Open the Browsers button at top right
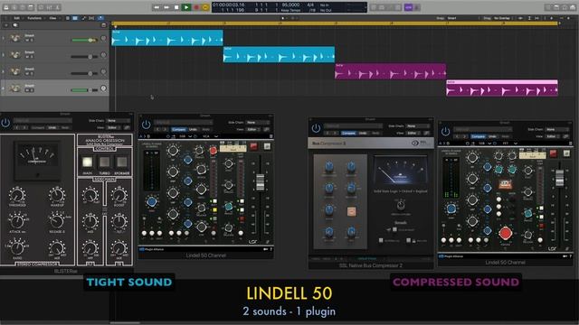This screenshot has width=579, height=325. click(573, 7)
